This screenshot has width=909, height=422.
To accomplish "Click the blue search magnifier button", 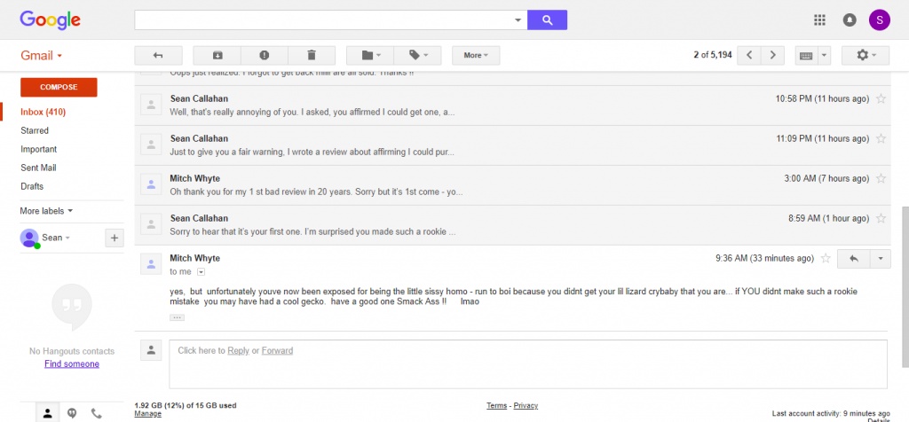I will click(x=547, y=20).
